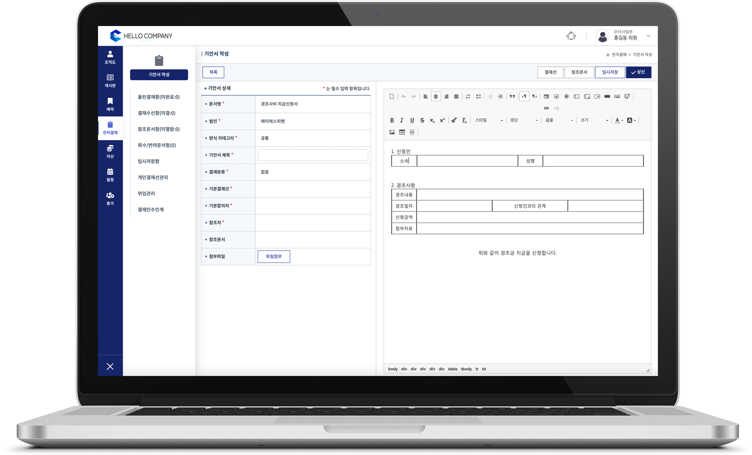Insert a table in the editor

tap(402, 132)
